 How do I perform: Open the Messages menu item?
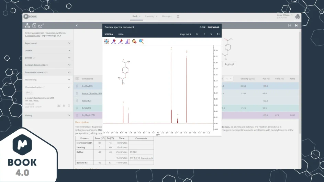pyautogui.click(x=167, y=16)
